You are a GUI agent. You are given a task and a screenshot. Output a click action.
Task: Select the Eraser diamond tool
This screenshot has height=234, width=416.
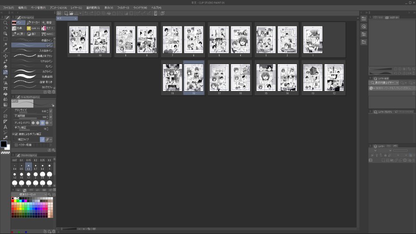(5, 67)
